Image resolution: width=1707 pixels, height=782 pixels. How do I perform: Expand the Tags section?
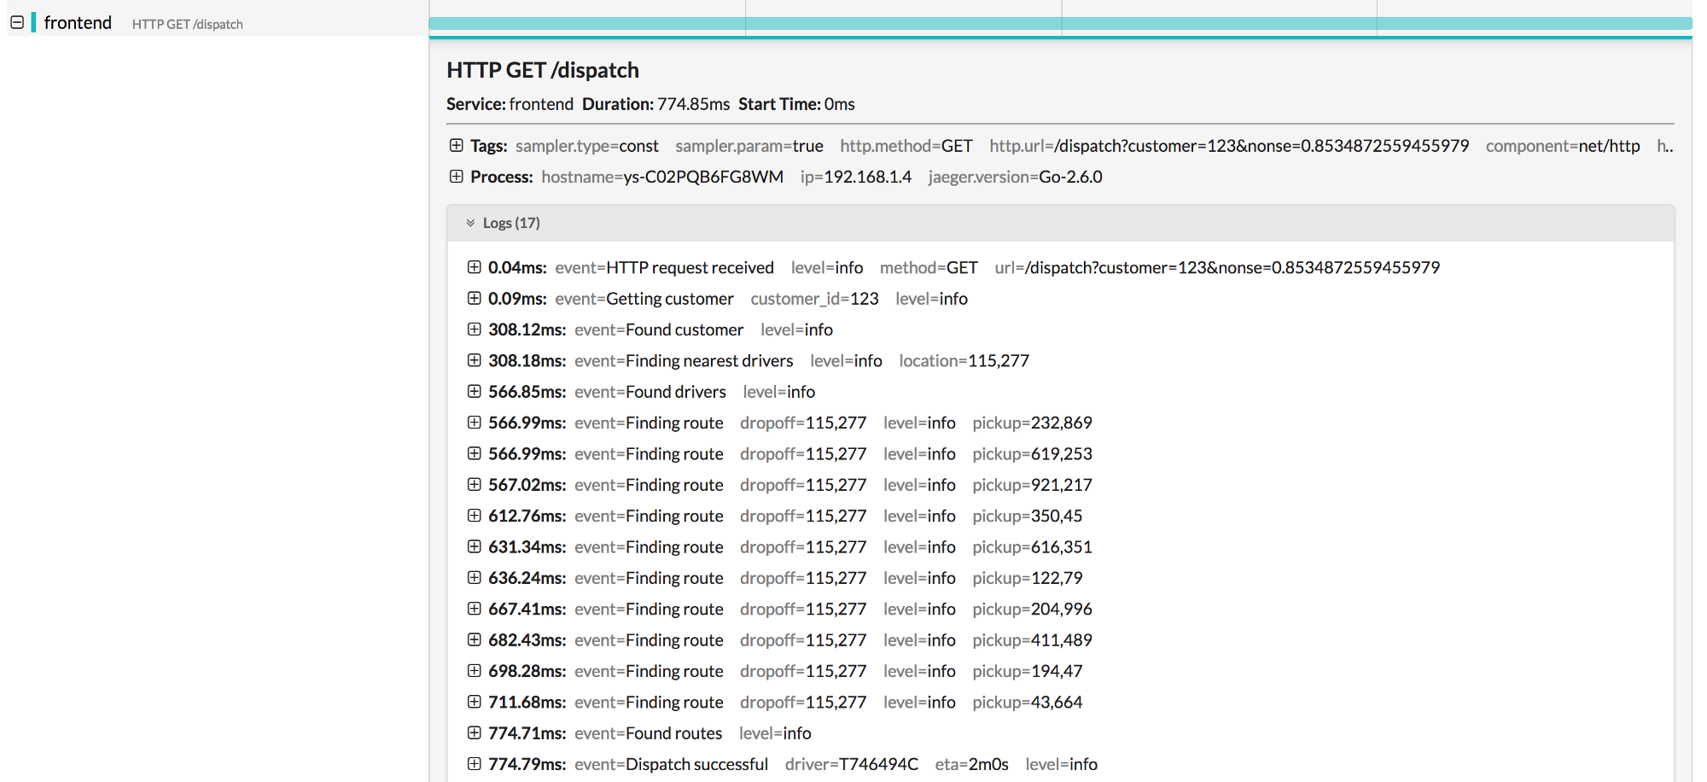coord(457,146)
